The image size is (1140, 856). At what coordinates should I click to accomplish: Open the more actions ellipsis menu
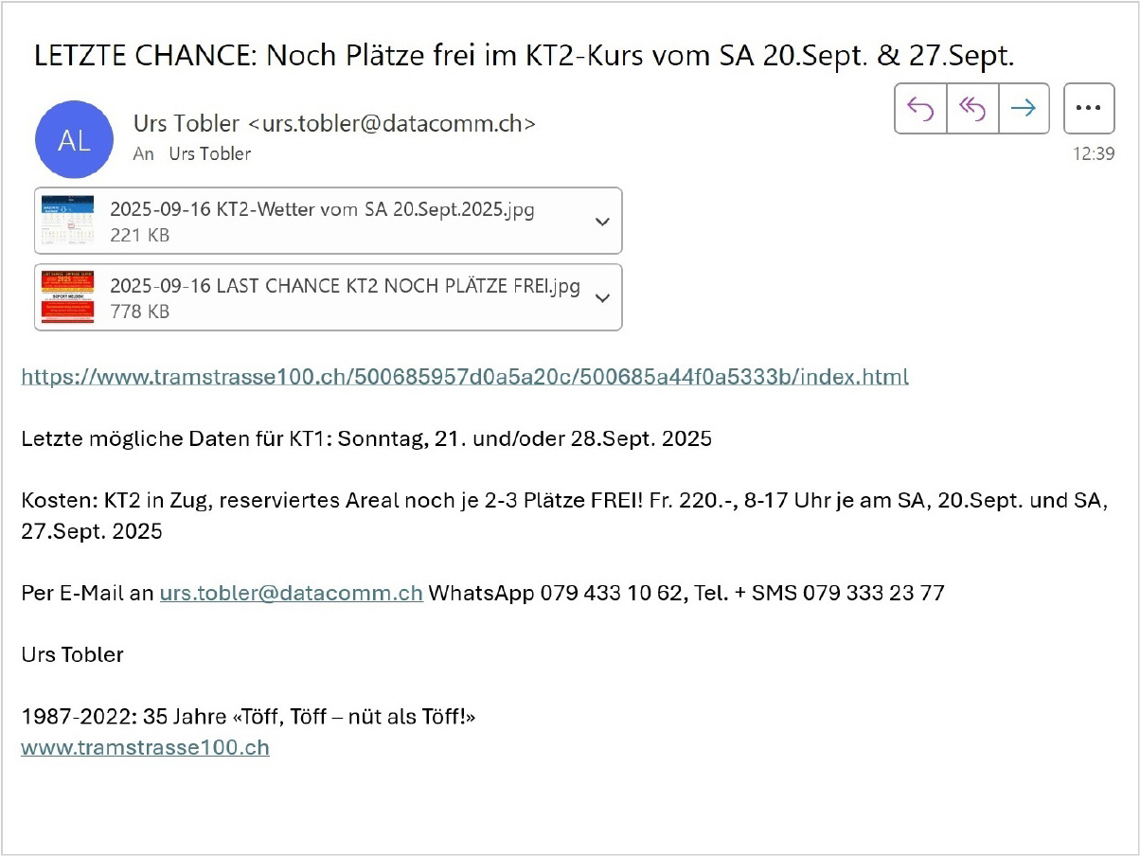point(1089,108)
